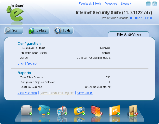
Task: Click the Internet Security Suite title
Action: coord(114,13)
